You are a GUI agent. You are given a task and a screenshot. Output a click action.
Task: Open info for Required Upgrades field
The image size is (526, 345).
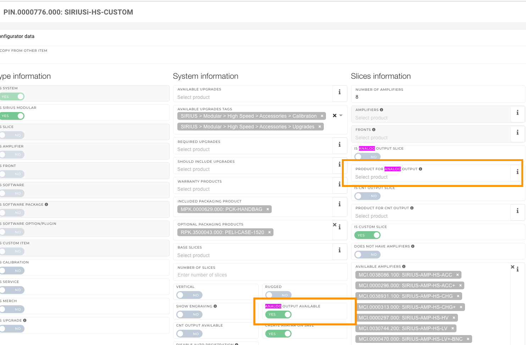click(339, 145)
